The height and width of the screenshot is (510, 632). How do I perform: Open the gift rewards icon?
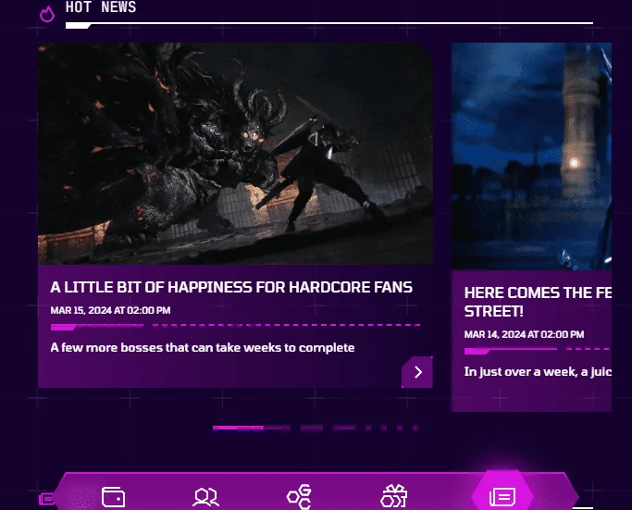pyautogui.click(x=394, y=496)
